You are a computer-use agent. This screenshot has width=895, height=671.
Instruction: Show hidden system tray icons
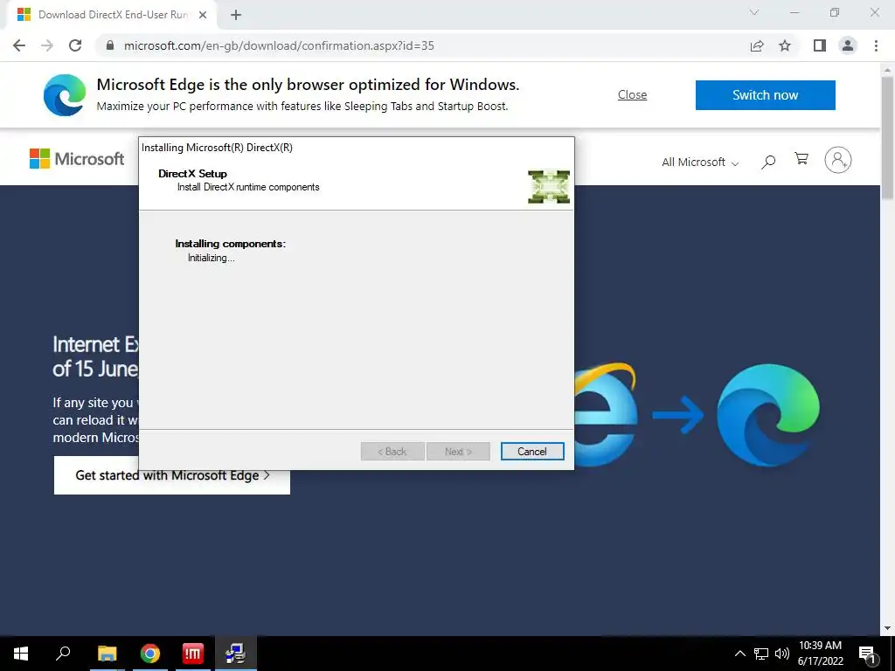[x=739, y=654]
